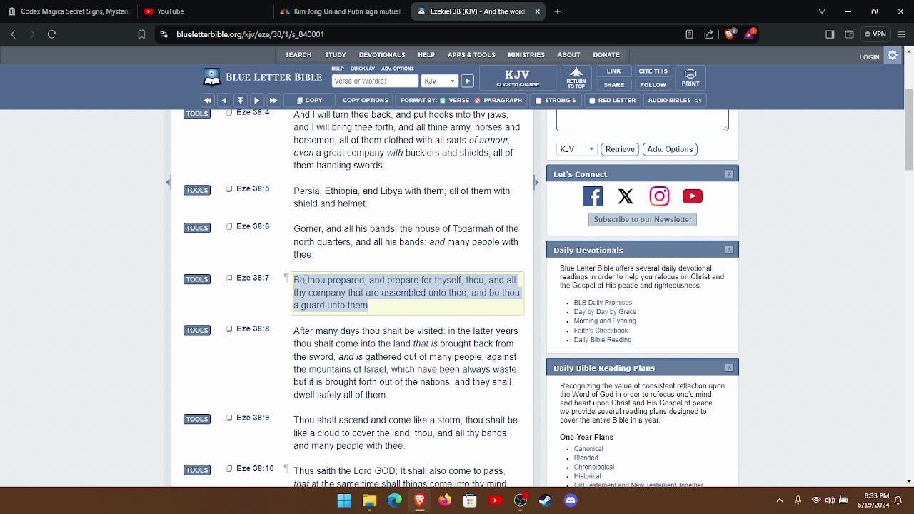Open Blue Letter Bible Instagram page

tap(659, 196)
